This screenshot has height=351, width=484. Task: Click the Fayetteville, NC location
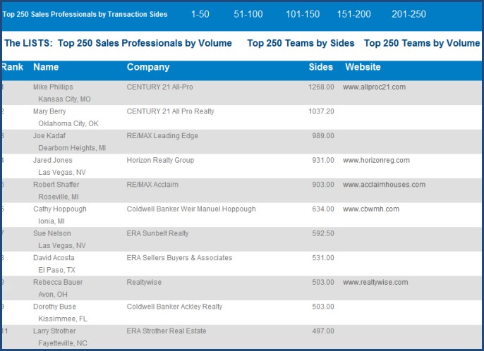point(63,343)
